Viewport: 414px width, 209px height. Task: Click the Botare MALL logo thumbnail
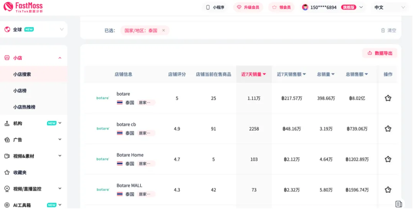(x=103, y=190)
